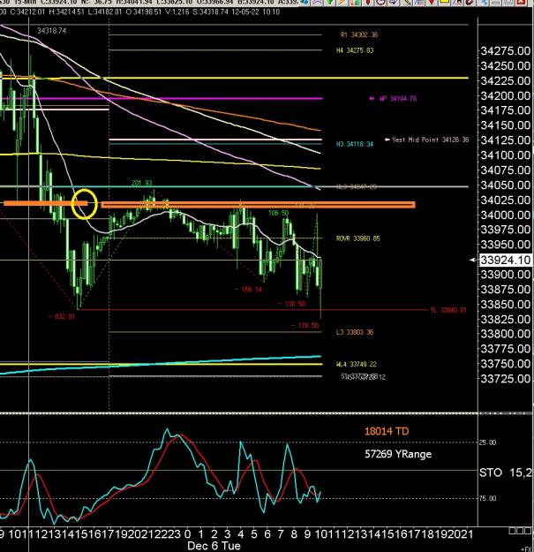Click the 34318.74 high label

[52, 31]
